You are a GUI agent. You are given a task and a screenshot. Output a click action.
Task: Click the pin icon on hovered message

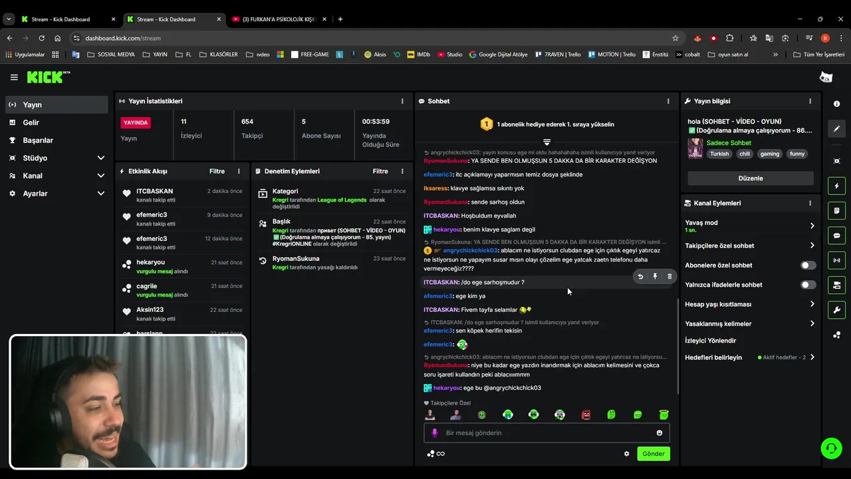tap(655, 276)
